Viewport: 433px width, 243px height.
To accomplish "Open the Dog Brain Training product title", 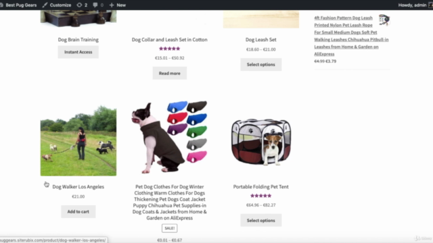I will coord(78,40).
